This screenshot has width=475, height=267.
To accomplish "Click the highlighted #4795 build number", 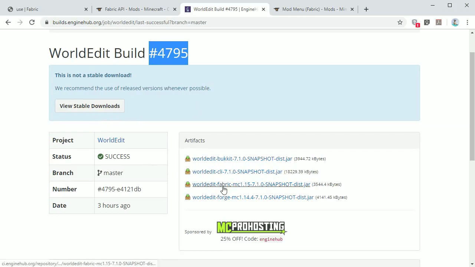I will (x=168, y=53).
